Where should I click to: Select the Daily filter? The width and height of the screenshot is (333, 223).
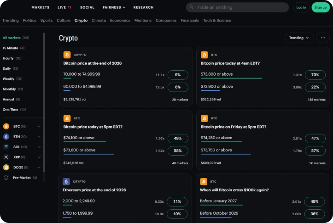(x=11, y=68)
